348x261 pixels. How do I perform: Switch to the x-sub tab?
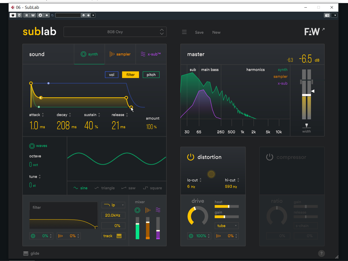click(x=151, y=54)
